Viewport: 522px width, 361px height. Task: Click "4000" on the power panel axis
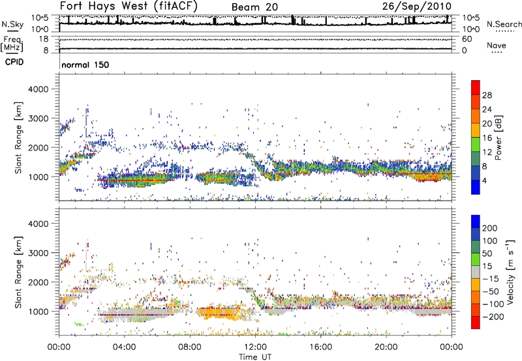coord(38,89)
